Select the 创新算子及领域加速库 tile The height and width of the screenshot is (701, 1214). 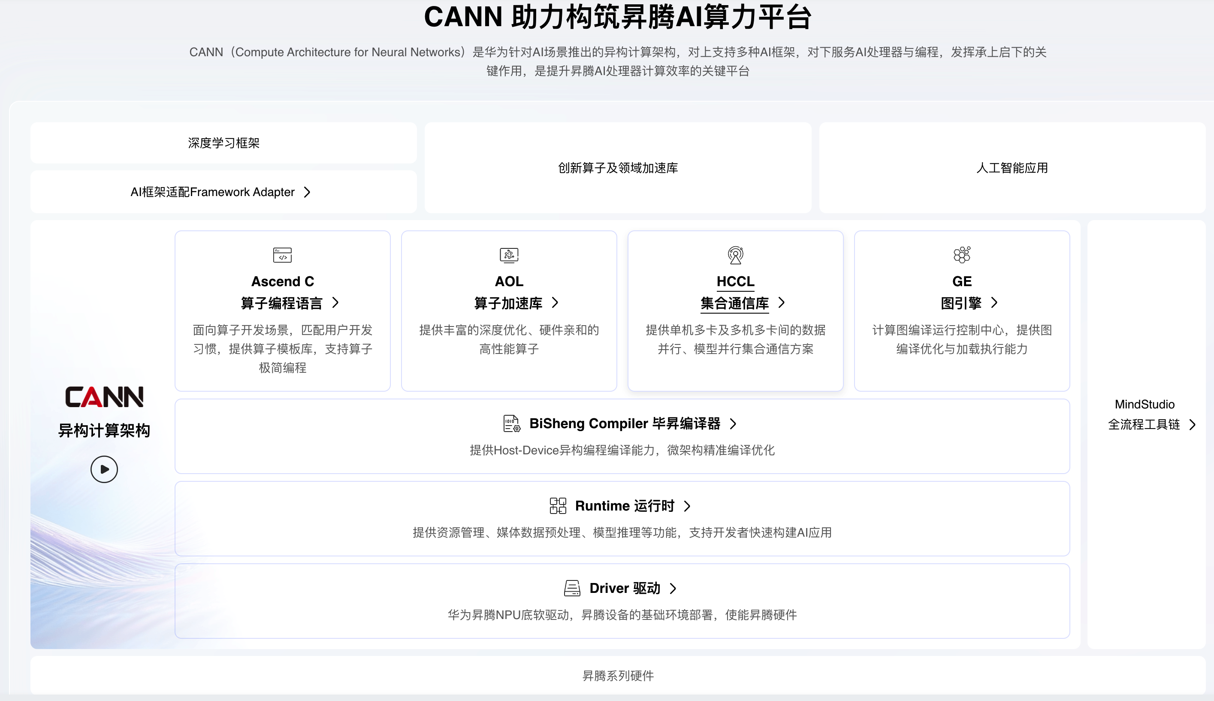(x=618, y=168)
